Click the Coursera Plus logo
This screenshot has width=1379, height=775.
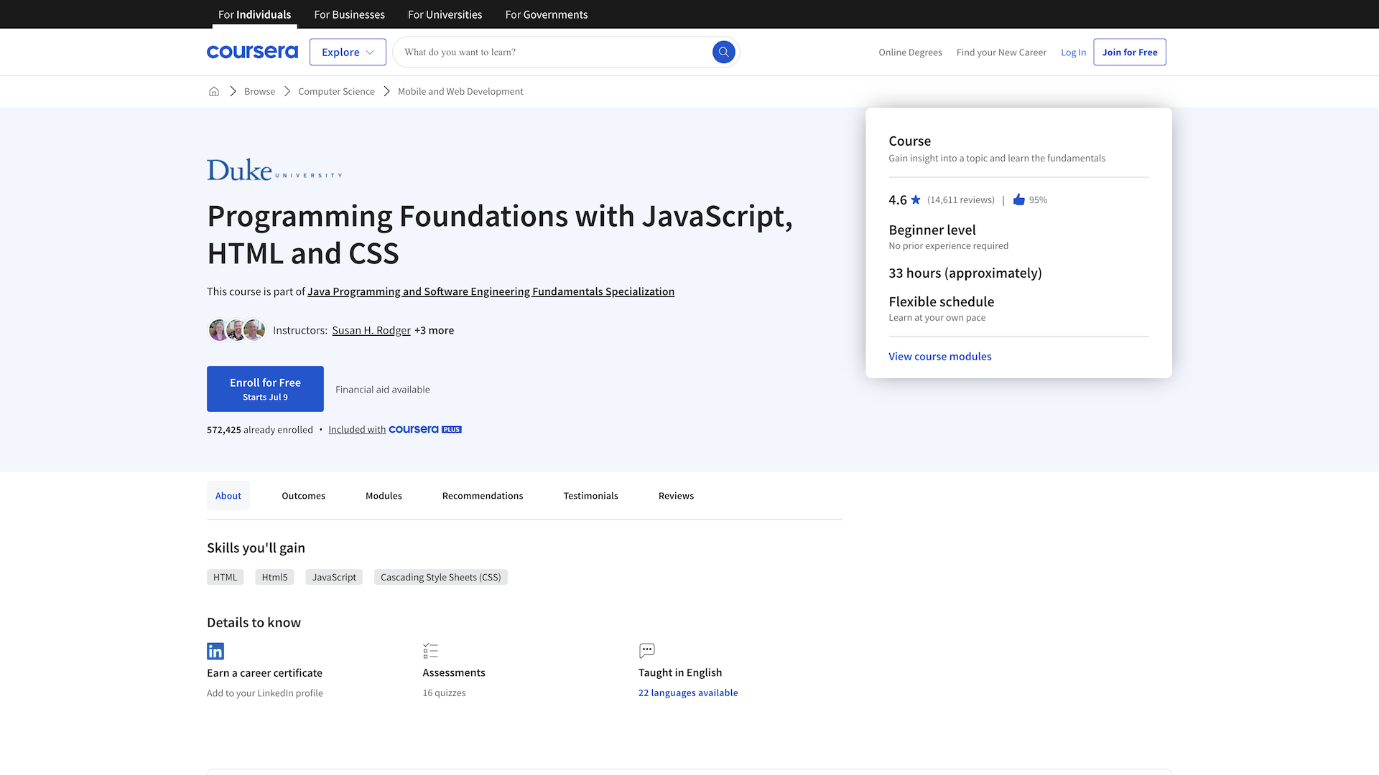(x=425, y=429)
